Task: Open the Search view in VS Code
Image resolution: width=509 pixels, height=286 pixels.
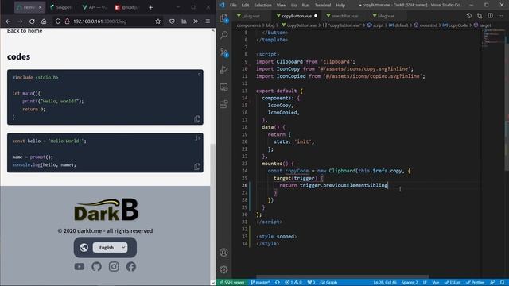Action: [224, 35]
